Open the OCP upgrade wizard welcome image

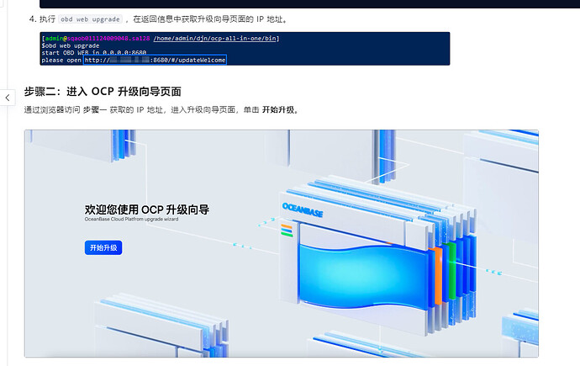pos(282,243)
